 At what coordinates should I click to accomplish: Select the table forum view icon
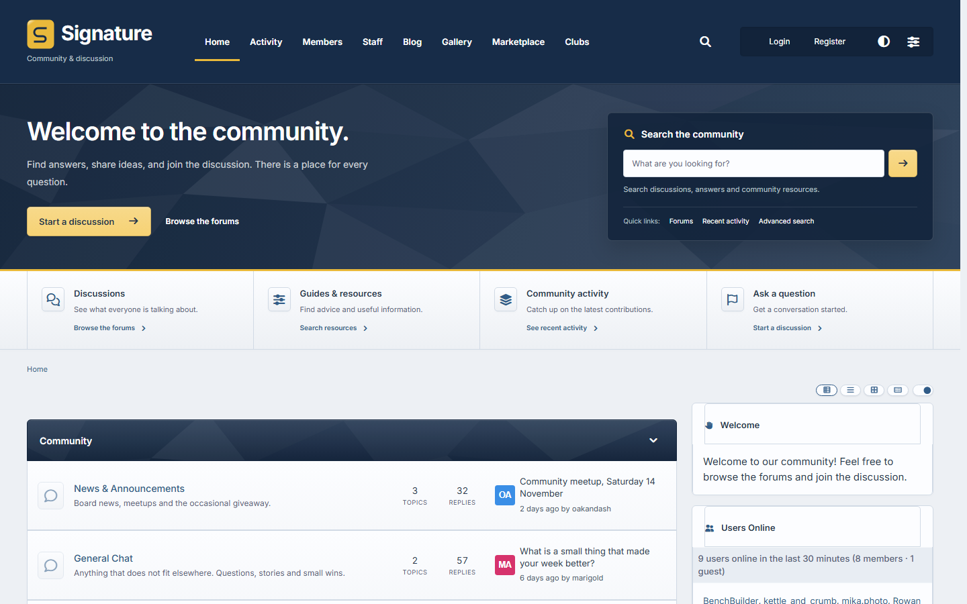[x=827, y=390]
